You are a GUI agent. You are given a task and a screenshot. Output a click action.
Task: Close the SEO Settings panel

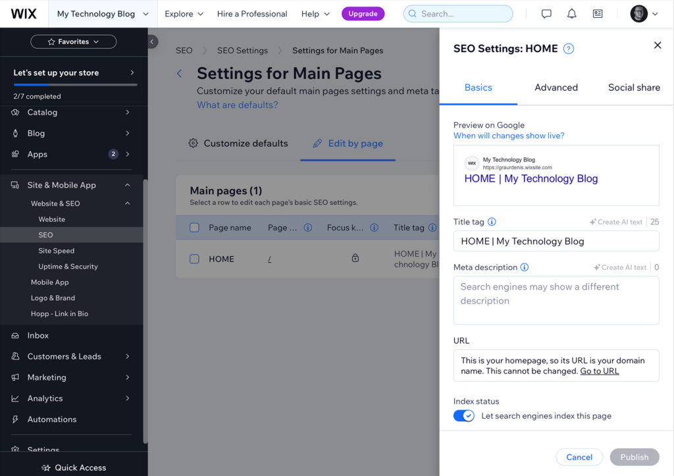658,45
